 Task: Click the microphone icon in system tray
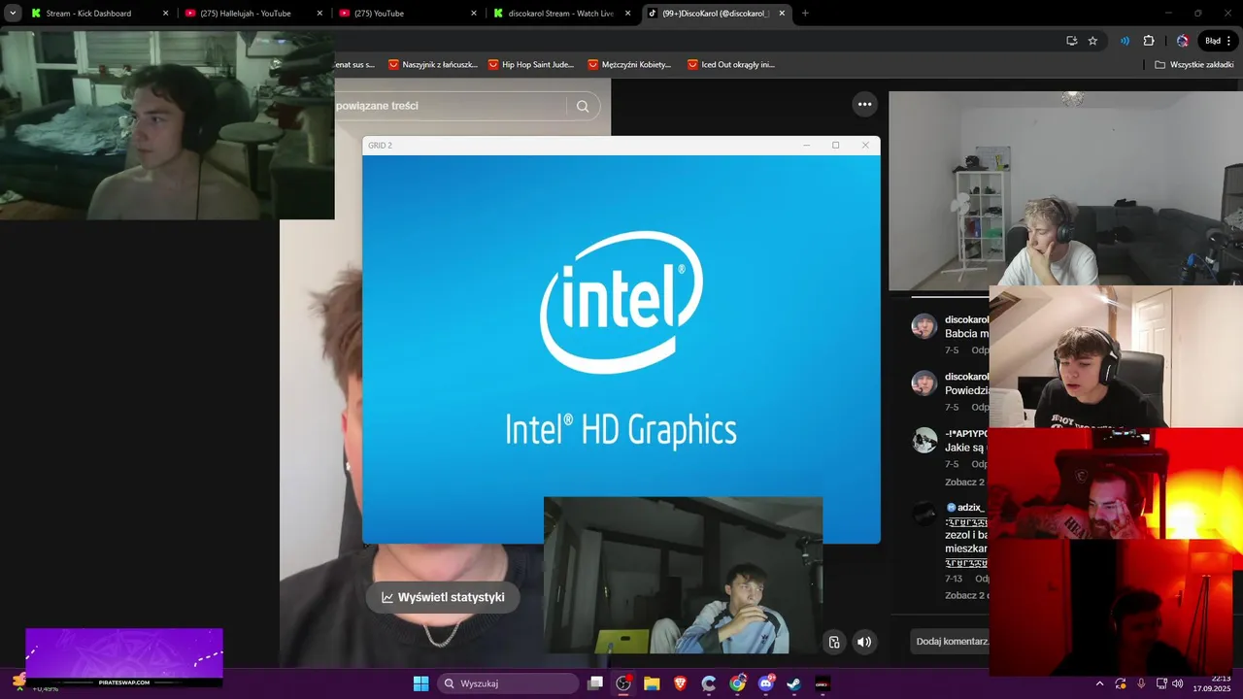(x=1141, y=683)
